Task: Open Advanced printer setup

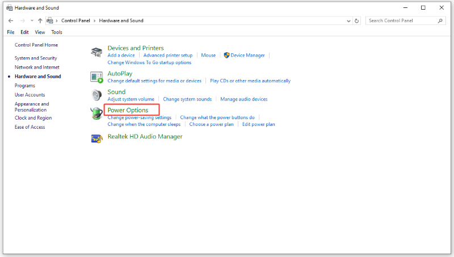Action: [x=168, y=55]
